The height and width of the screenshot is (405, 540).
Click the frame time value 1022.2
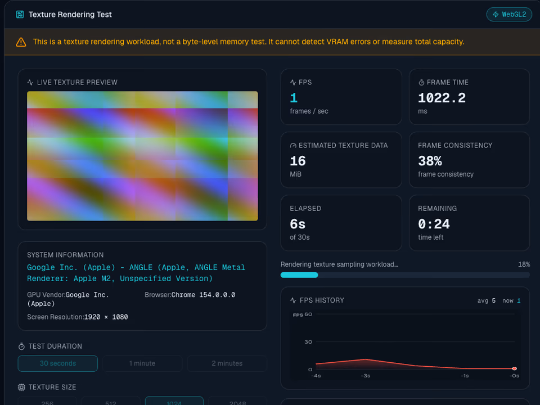(442, 98)
